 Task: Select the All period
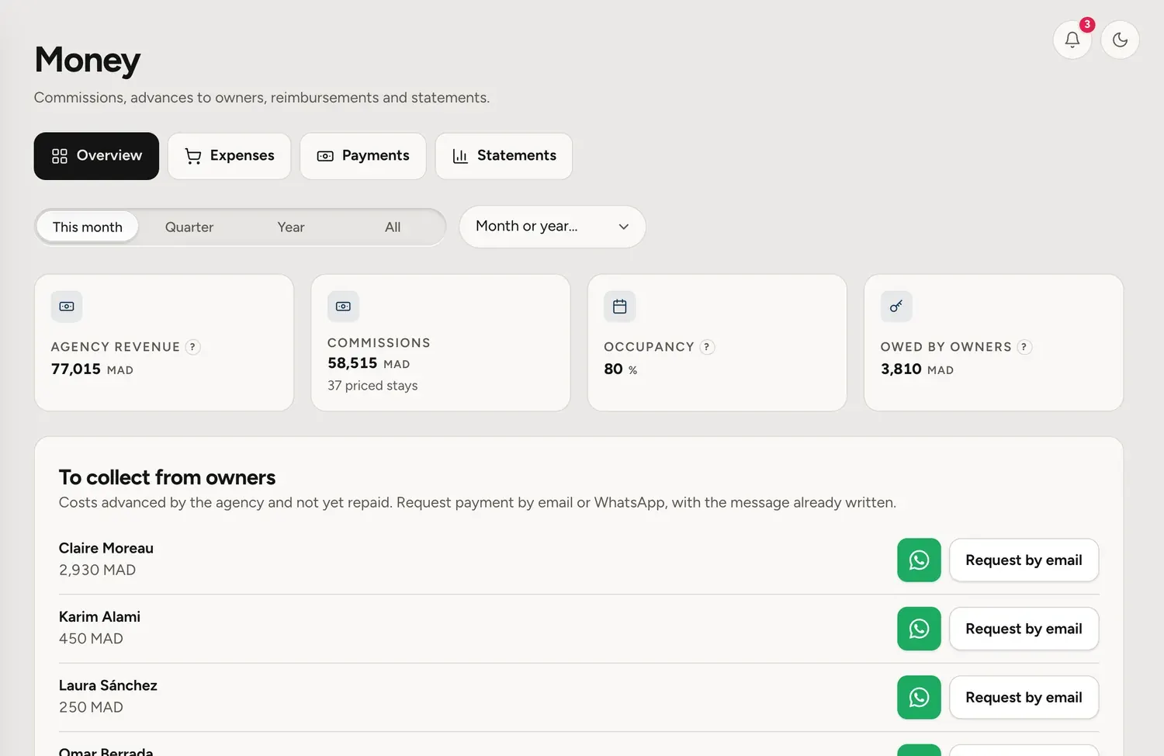393,227
